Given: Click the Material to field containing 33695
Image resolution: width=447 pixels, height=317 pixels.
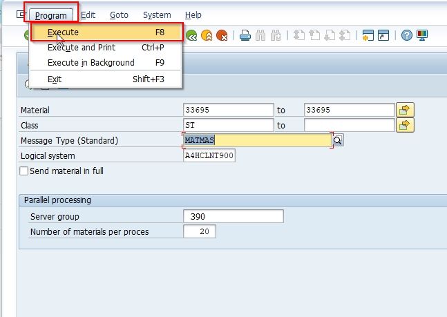Looking at the screenshot, I should 349,110.
